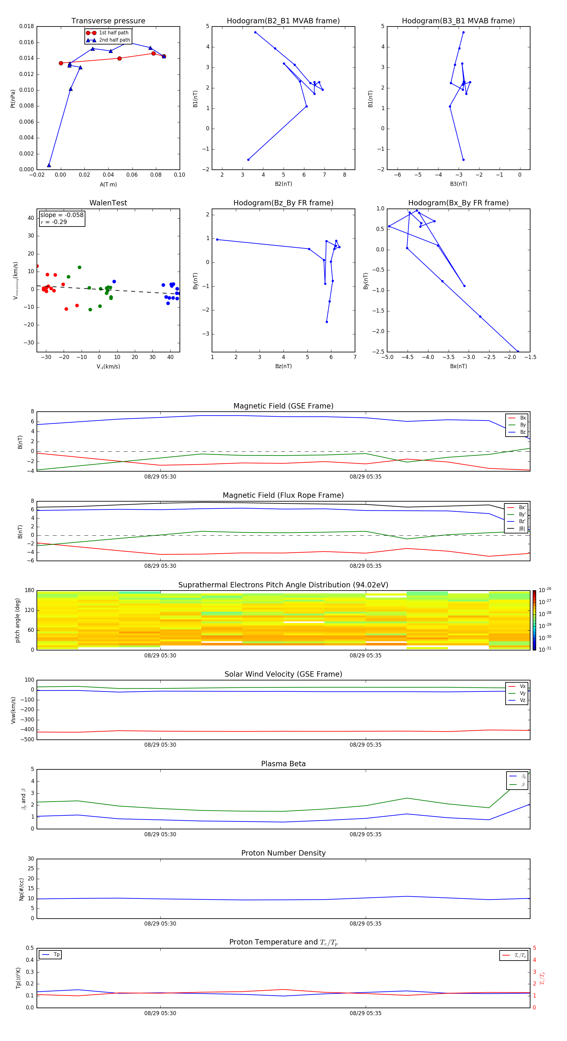The width and height of the screenshot is (567, 1041).
Task: Click the slope and r annotation box in WalenTest
Action: click(62, 218)
